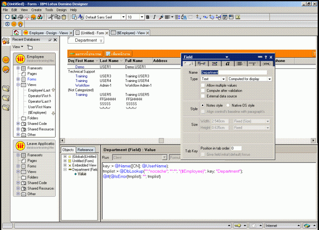
Task: Select ($Employee) view in Employee tree
Action: click(37, 112)
